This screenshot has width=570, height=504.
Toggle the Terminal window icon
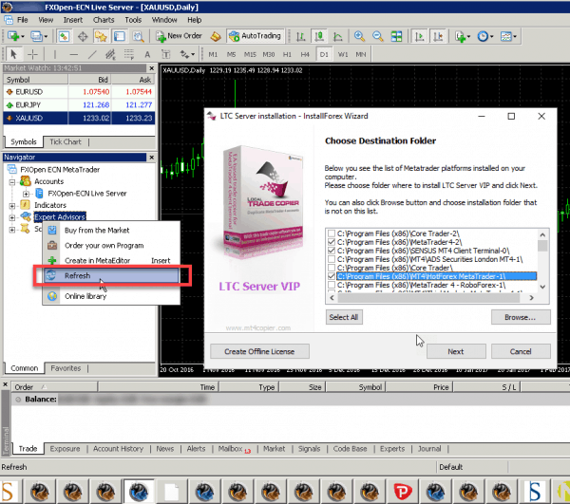(120, 36)
